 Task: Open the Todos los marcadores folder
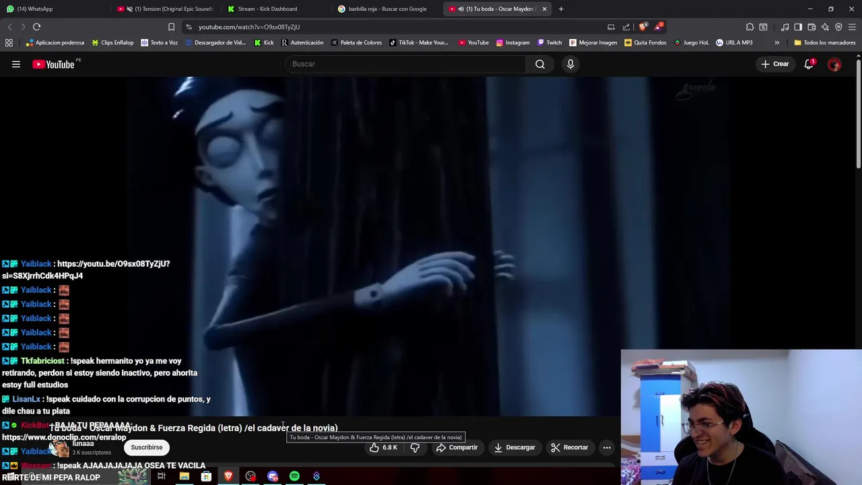pyautogui.click(x=824, y=42)
